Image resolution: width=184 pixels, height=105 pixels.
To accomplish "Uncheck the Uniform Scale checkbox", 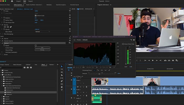I will [x=35, y=15].
